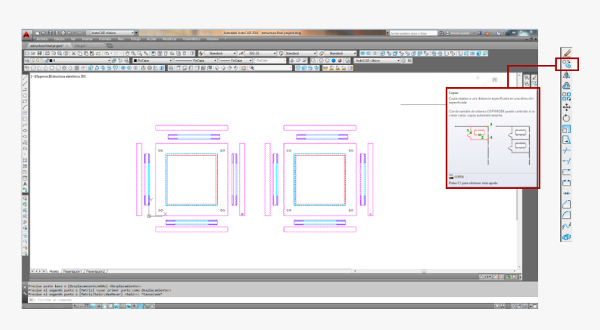The image size is (600, 330).
Task: Choose the Realistic blue sphere visual style
Action: click(333, 61)
